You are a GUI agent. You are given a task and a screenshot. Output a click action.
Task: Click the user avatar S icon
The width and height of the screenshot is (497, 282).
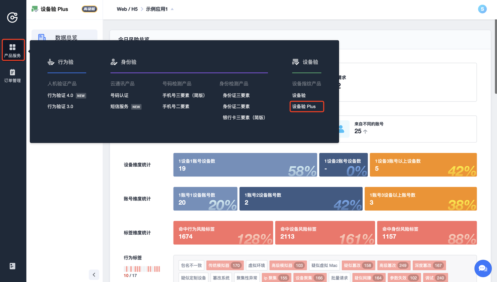482,9
